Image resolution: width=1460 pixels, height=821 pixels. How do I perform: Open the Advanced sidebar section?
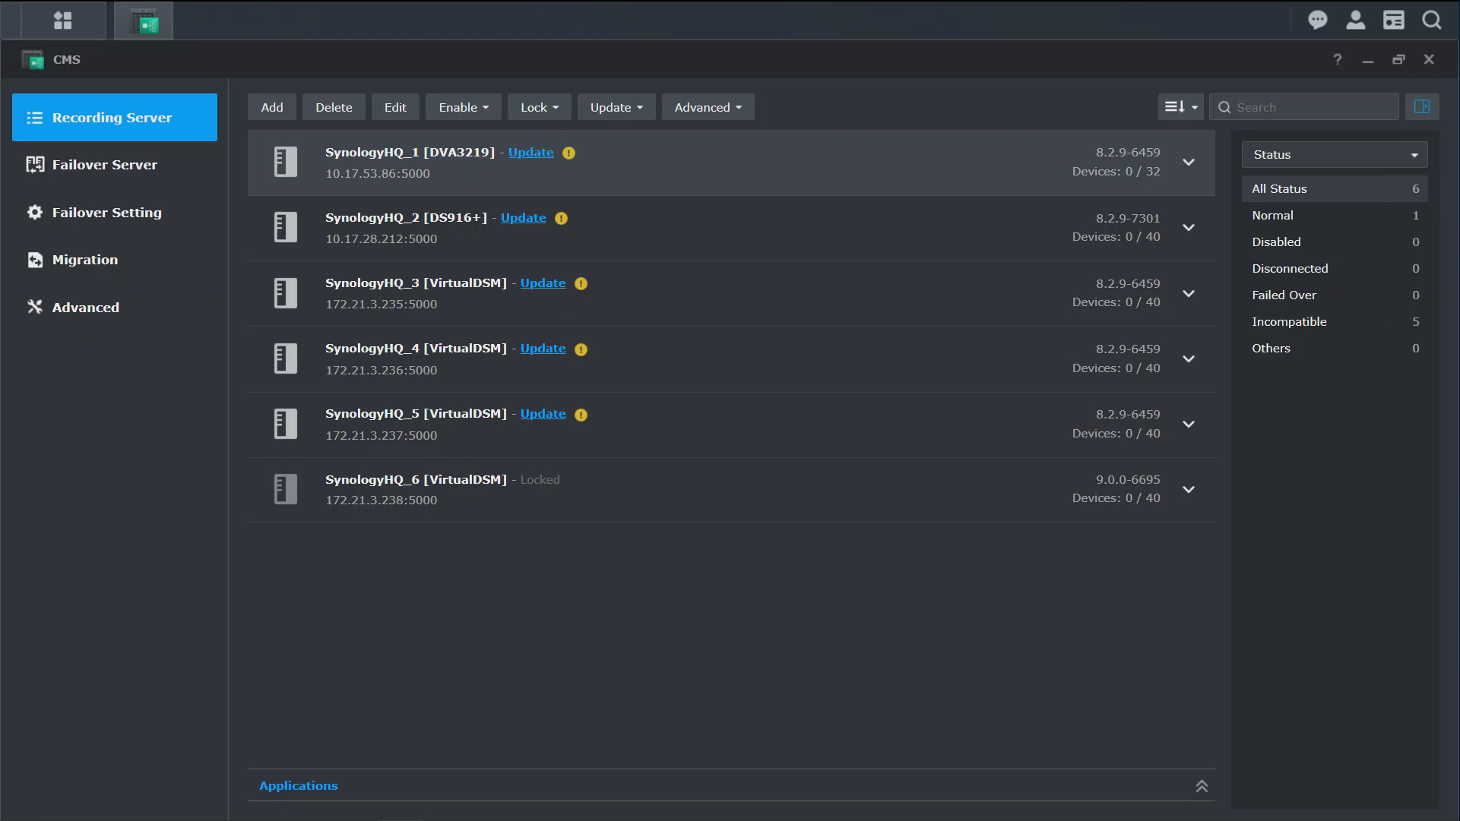click(x=115, y=308)
